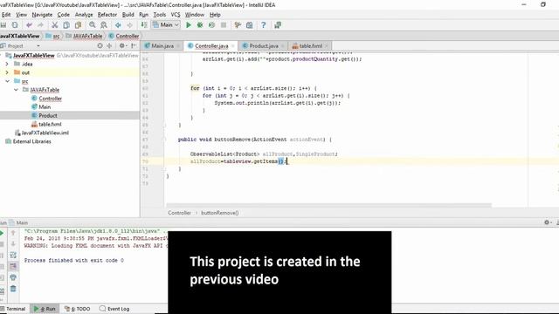559x314 pixels.
Task: Expand the out folder
Action: pos(7,72)
